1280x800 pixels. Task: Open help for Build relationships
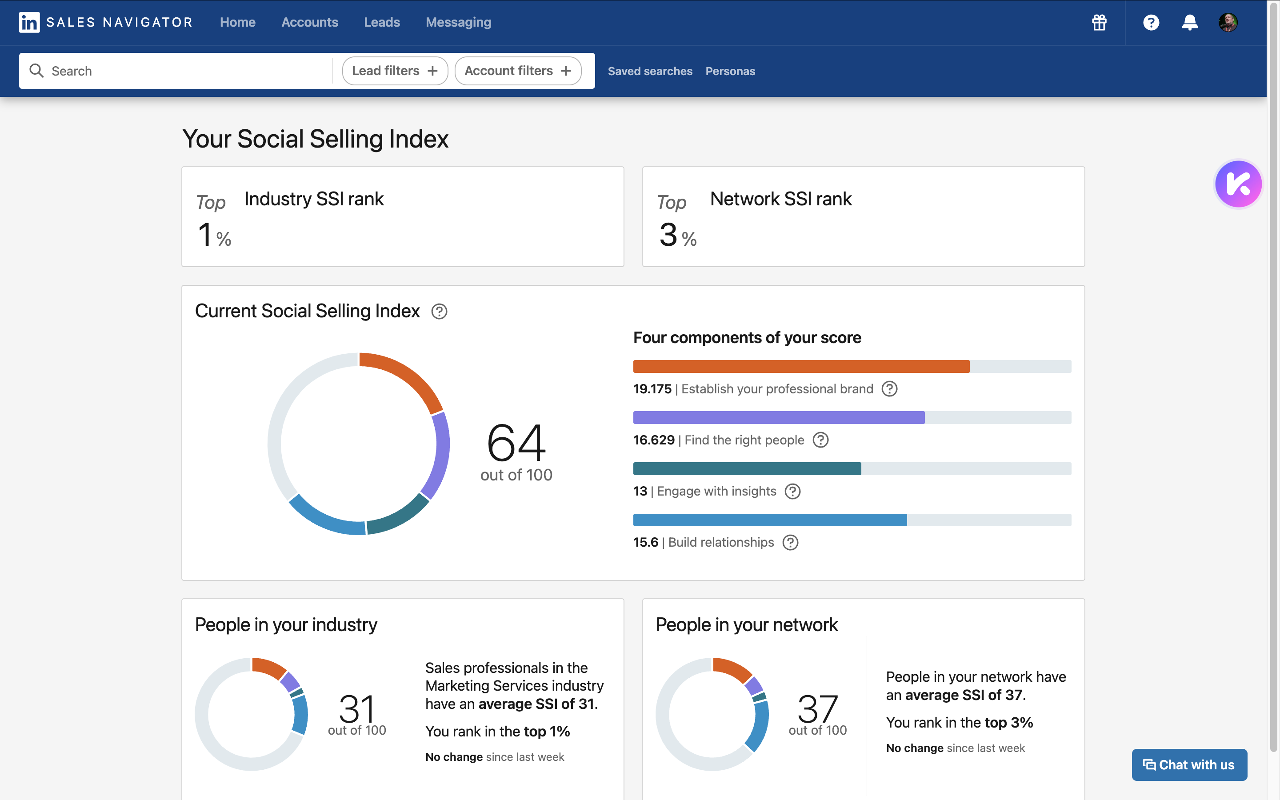790,542
